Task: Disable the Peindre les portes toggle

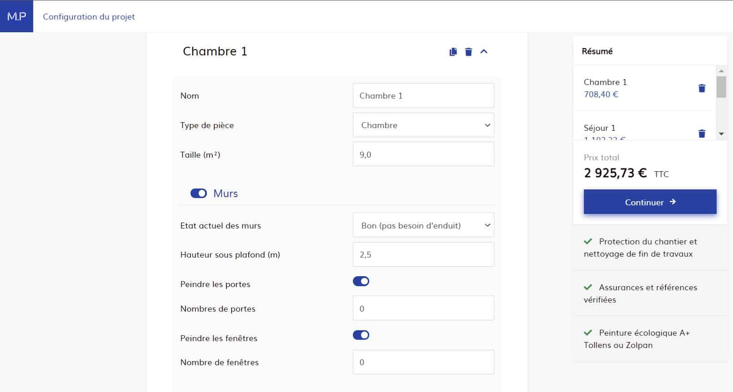Action: pos(361,282)
